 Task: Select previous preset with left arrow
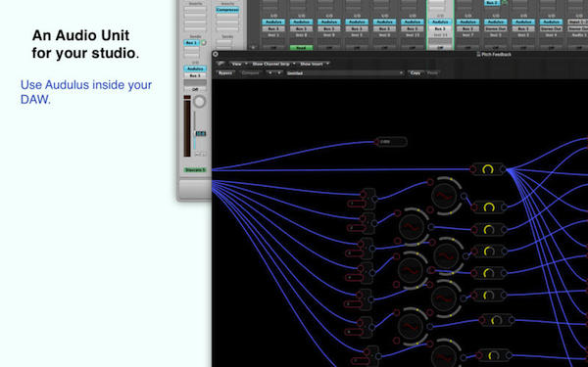point(270,73)
